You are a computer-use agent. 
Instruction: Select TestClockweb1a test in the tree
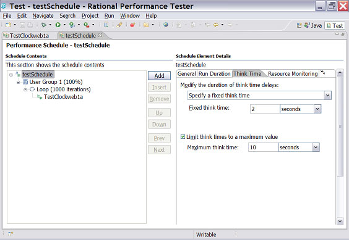(63, 97)
